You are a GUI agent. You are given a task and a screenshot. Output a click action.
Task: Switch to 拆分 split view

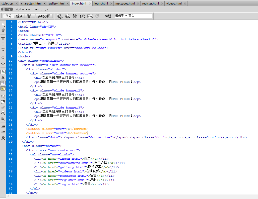click(19, 16)
